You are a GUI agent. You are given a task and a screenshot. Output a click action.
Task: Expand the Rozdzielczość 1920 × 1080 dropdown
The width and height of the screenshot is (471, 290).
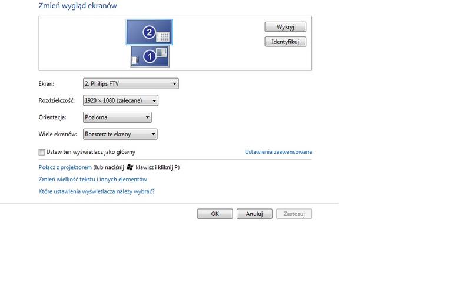pyautogui.click(x=121, y=100)
